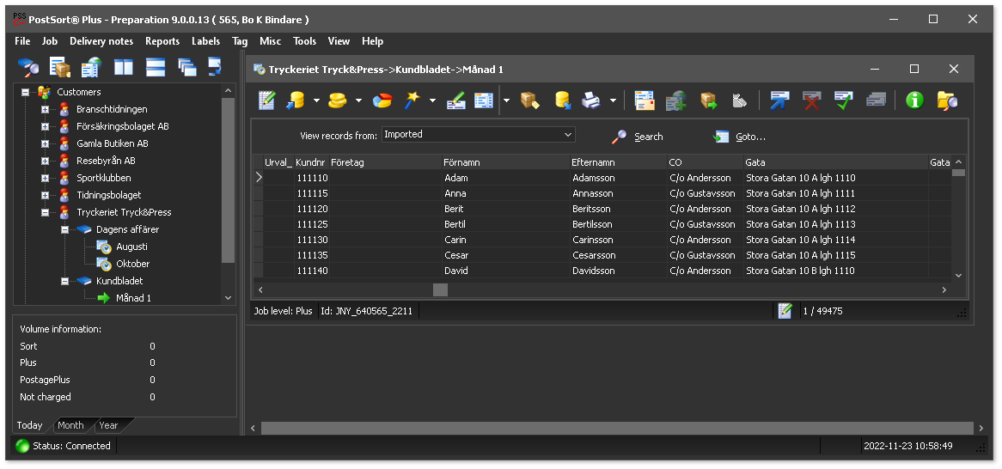
Task: Open the Tools menu
Action: coord(305,41)
